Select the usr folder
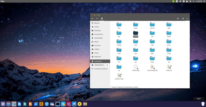This screenshot has height=107, width=206. pyautogui.click(x=169, y=60)
